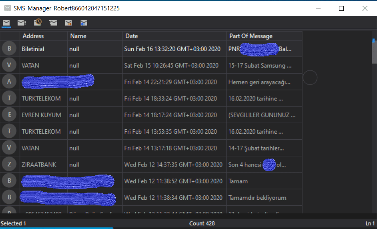The width and height of the screenshot is (377, 229).
Task: Sort by the Address column header
Action: (44, 36)
